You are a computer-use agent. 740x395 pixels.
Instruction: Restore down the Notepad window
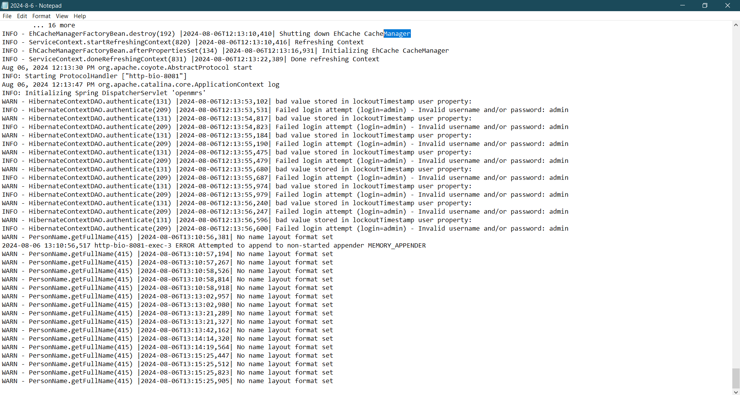pos(705,5)
